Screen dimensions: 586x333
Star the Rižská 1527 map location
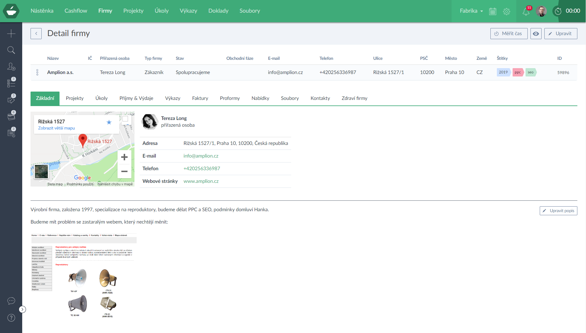point(109,122)
